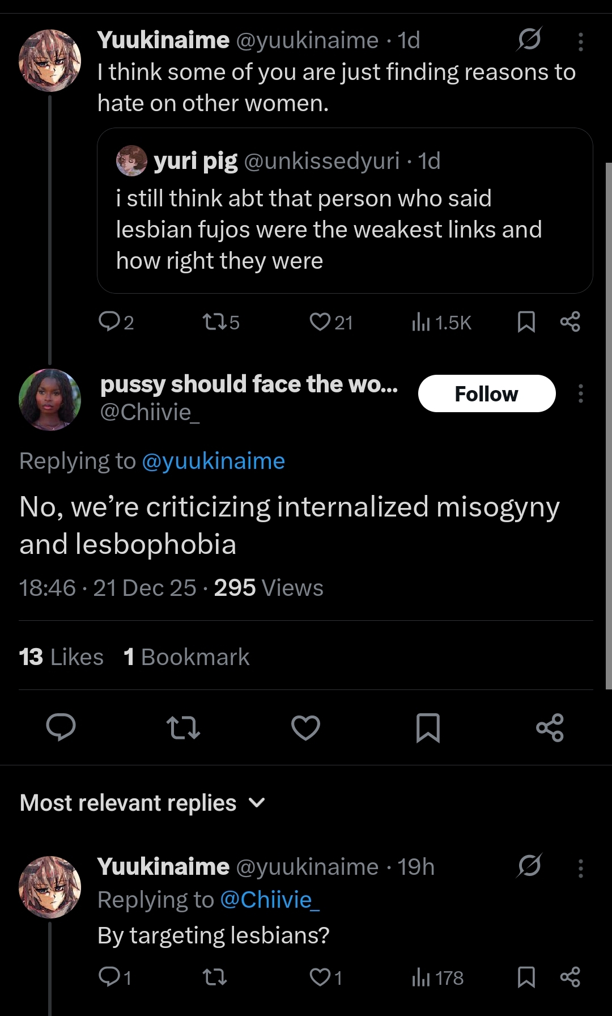This screenshot has width=612, height=1016.
Task: Bookmark the main @Chiivie_ tweet
Action: coord(428,727)
